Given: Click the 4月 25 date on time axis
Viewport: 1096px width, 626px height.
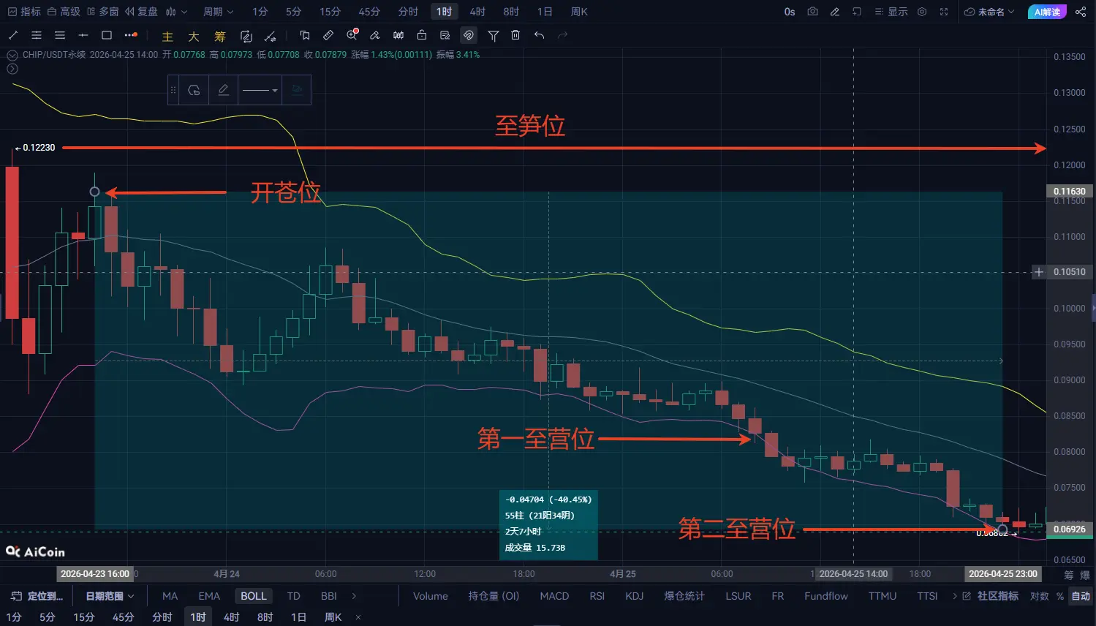Looking at the screenshot, I should [623, 574].
